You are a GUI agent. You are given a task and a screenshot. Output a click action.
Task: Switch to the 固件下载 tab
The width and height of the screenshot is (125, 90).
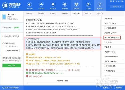[x=100, y=13]
